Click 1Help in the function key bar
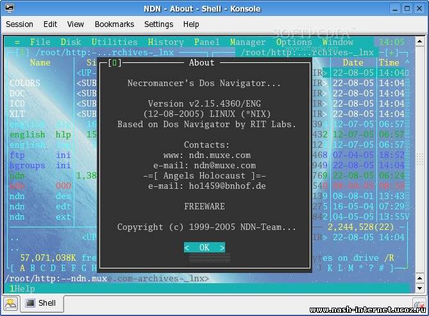The width and height of the screenshot is (429, 316). tap(22, 288)
